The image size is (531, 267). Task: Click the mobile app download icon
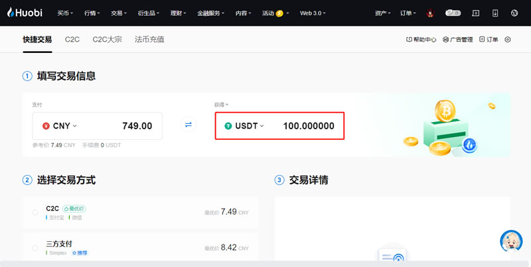[495, 13]
